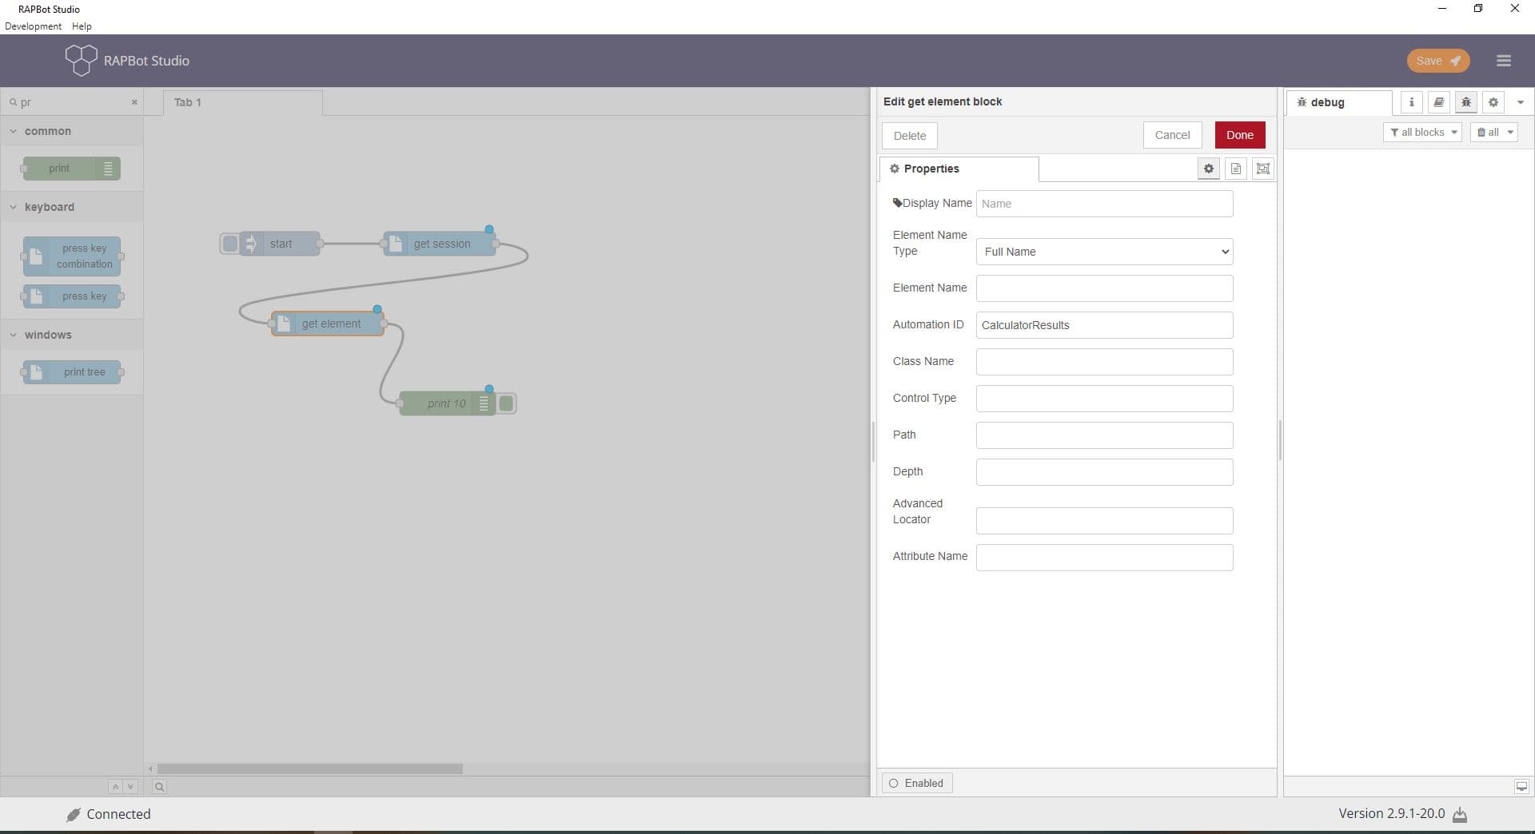Open node description document icon
1535x834 pixels.
[1236, 169]
